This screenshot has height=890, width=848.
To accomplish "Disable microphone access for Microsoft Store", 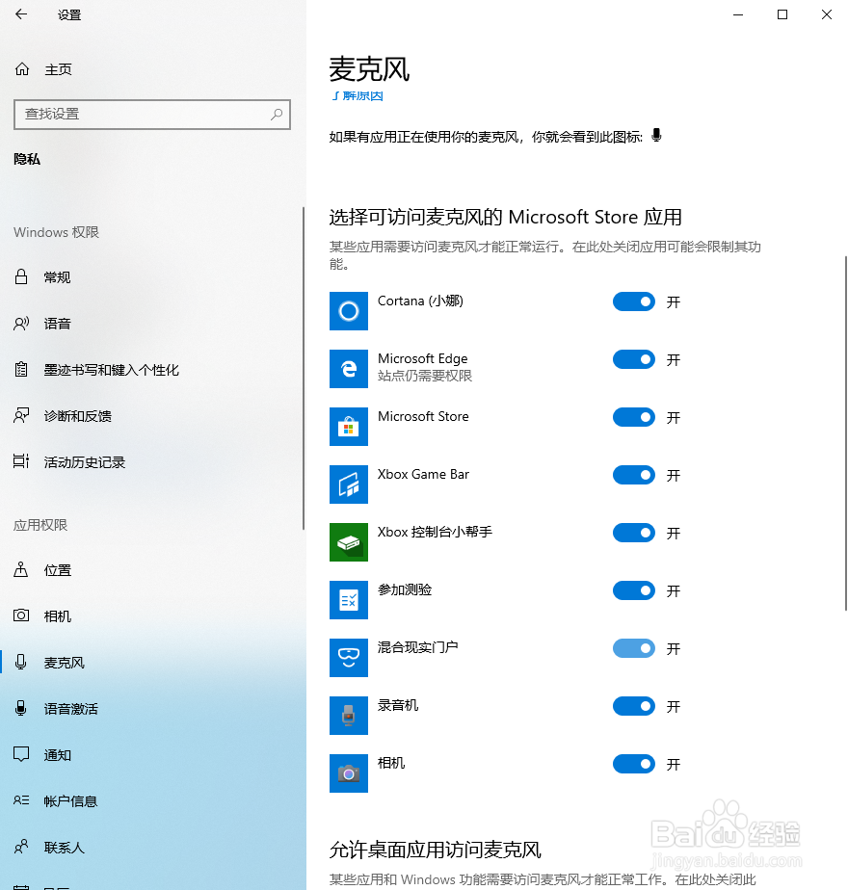I will coord(633,417).
